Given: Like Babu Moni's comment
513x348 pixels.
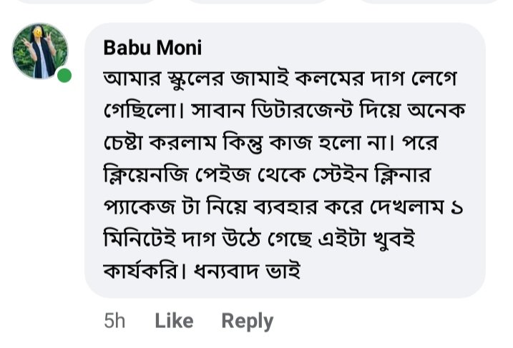Looking at the screenshot, I should click(x=174, y=322).
